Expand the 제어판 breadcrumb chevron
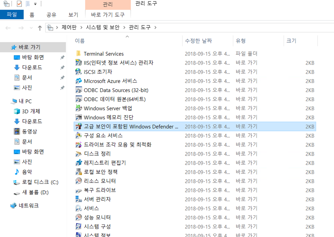 point(57,27)
